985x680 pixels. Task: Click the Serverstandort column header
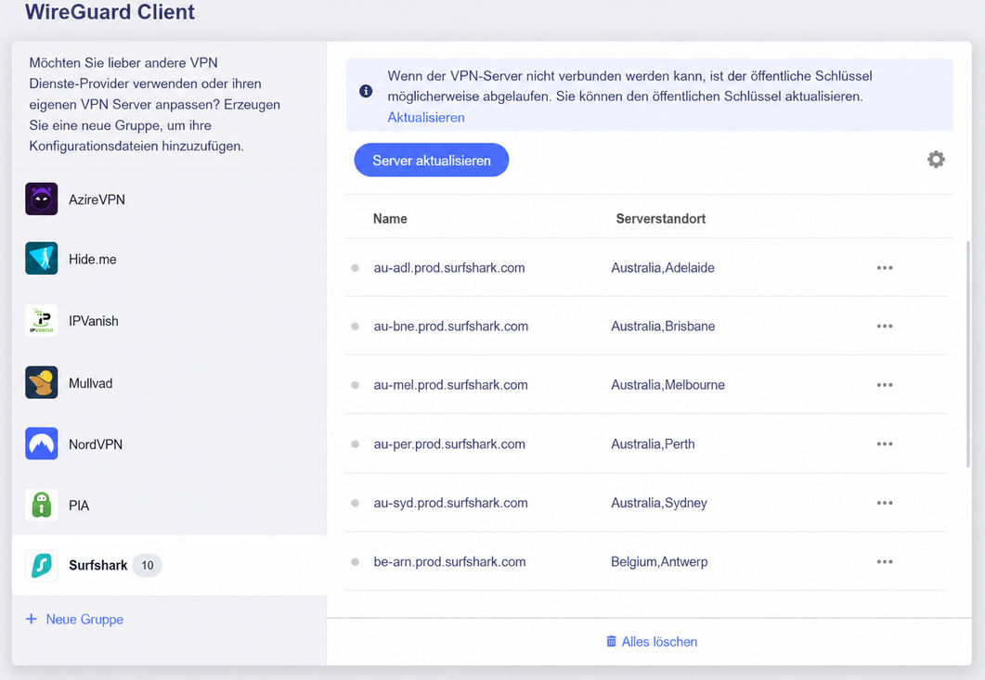[661, 219]
